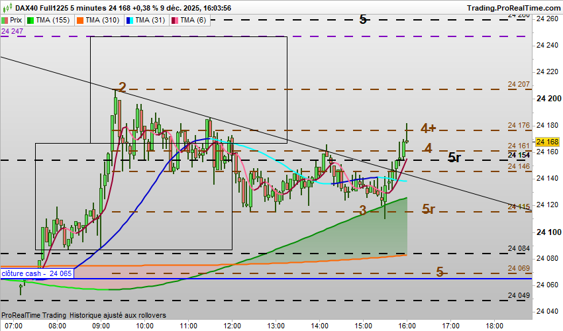Click the 24 161 level label
563x331 pixels.
(x=519, y=146)
